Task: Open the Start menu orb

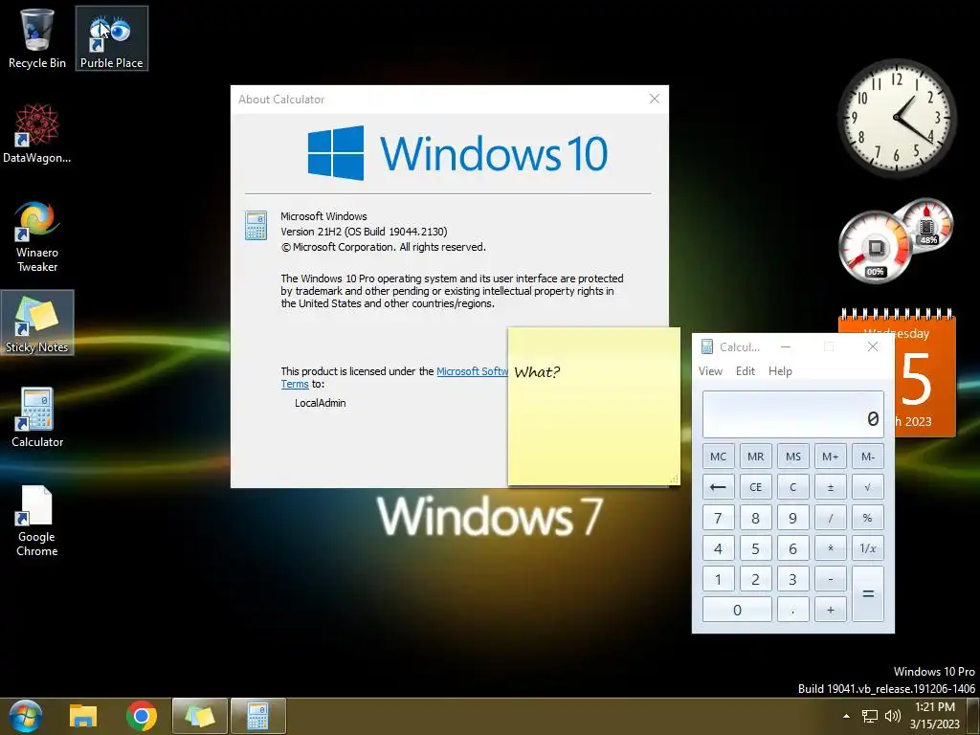Action: (x=26, y=716)
